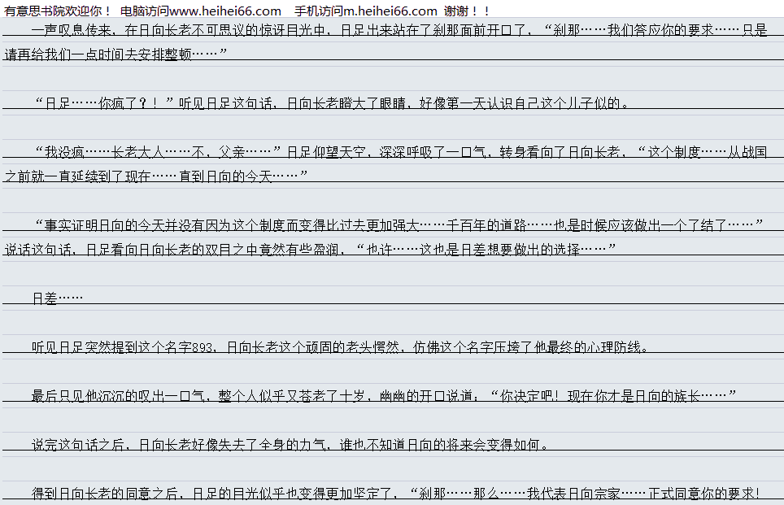Click the 手机访问 label in the banner
Image resolution: width=784 pixels, height=505 pixels.
[311, 11]
